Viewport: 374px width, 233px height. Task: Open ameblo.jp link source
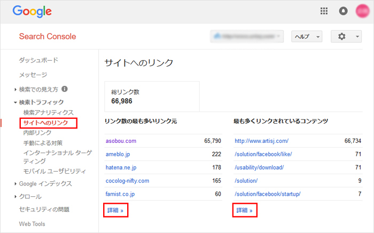118,154
